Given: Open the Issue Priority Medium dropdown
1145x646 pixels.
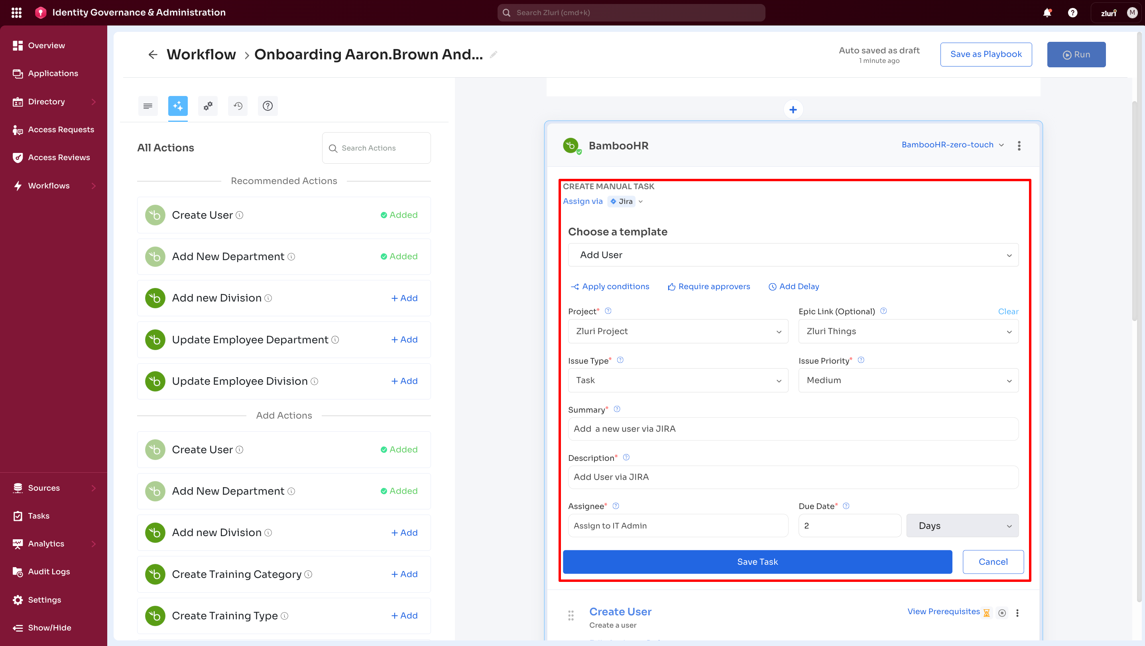Looking at the screenshot, I should [x=908, y=380].
